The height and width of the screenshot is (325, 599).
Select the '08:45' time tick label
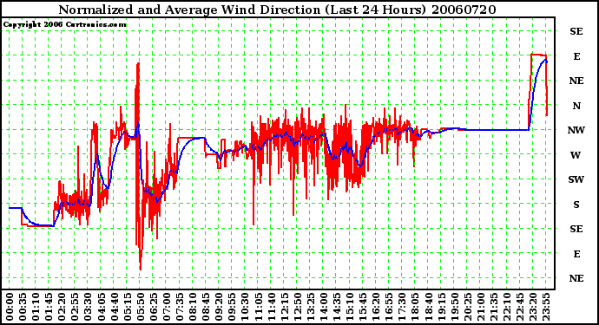206,307
